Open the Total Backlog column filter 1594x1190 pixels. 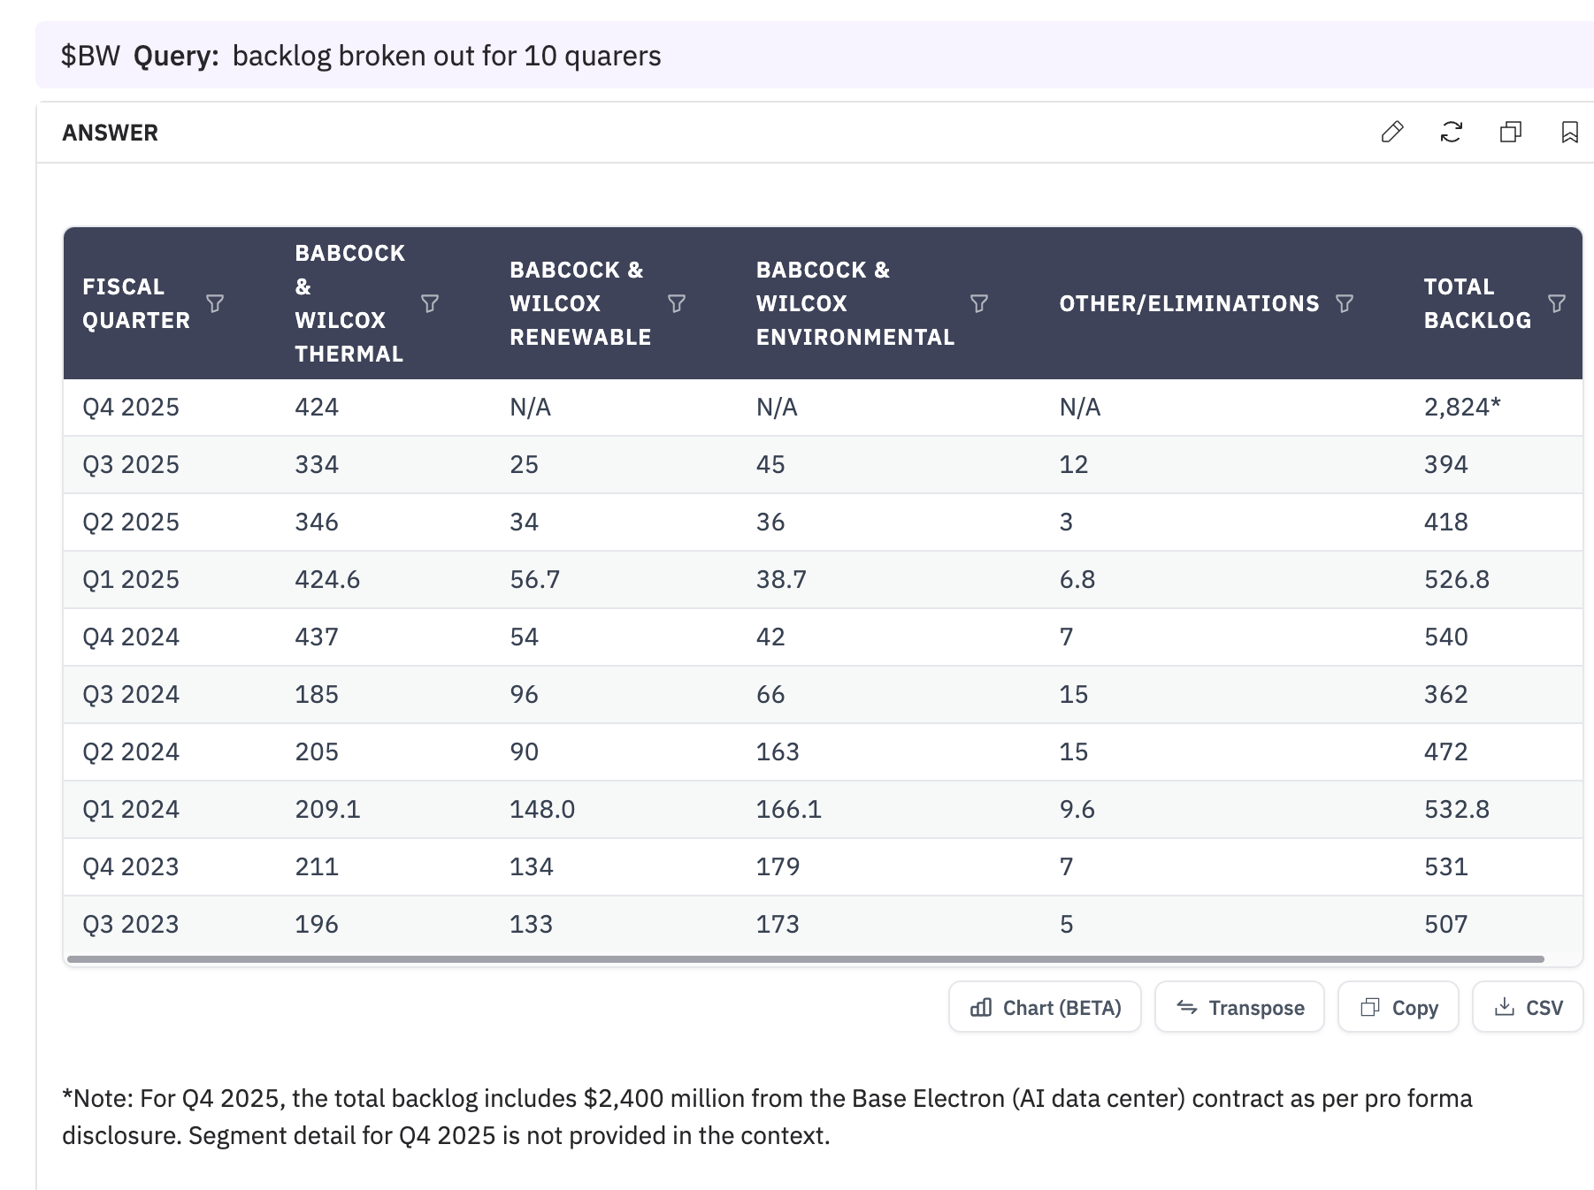[1557, 304]
